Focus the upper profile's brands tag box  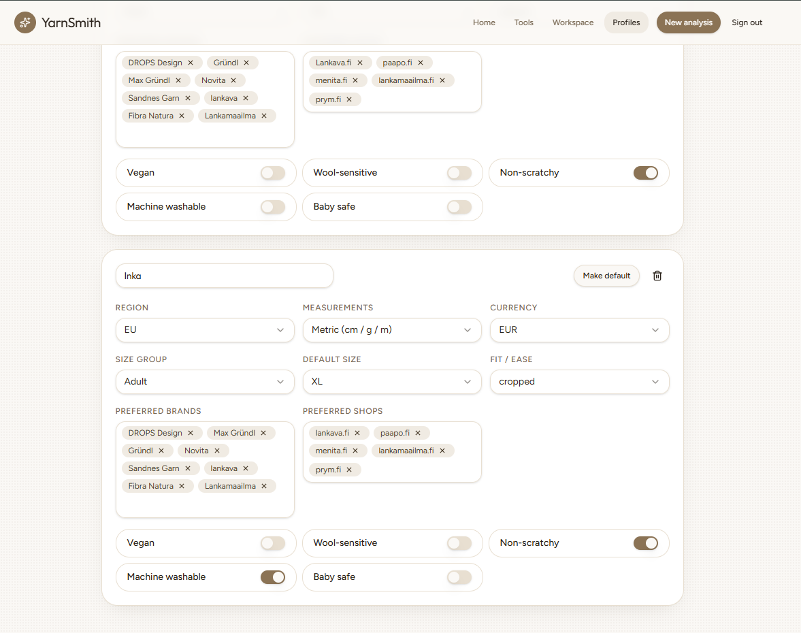[205, 99]
